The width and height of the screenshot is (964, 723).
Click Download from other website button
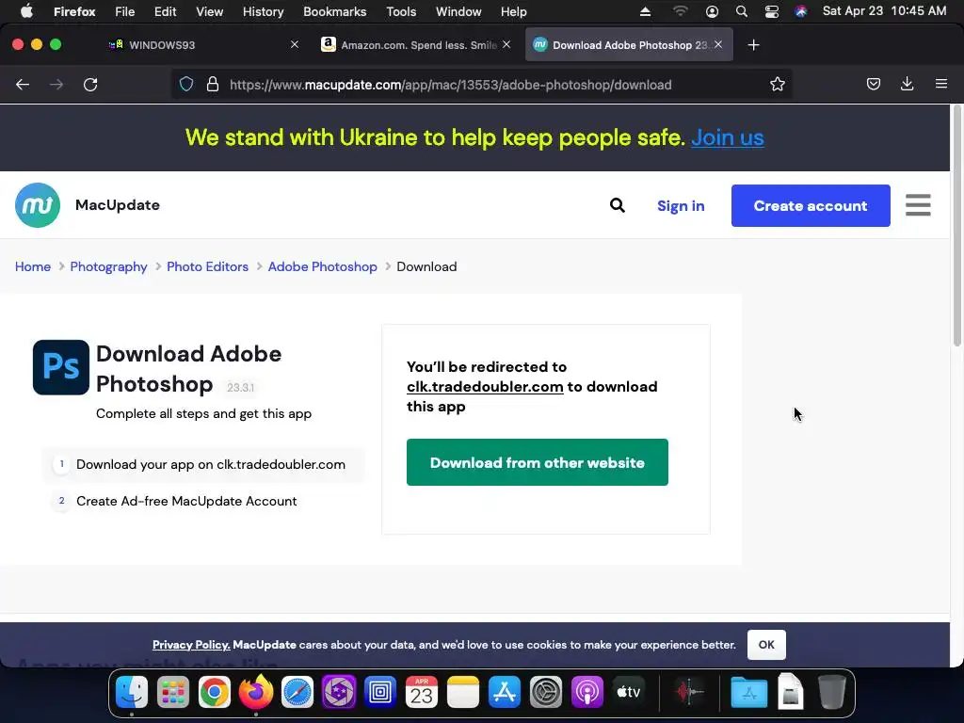537,462
